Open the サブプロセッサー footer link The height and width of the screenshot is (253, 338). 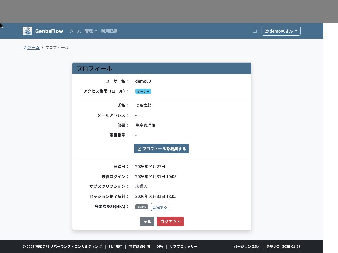point(183,247)
